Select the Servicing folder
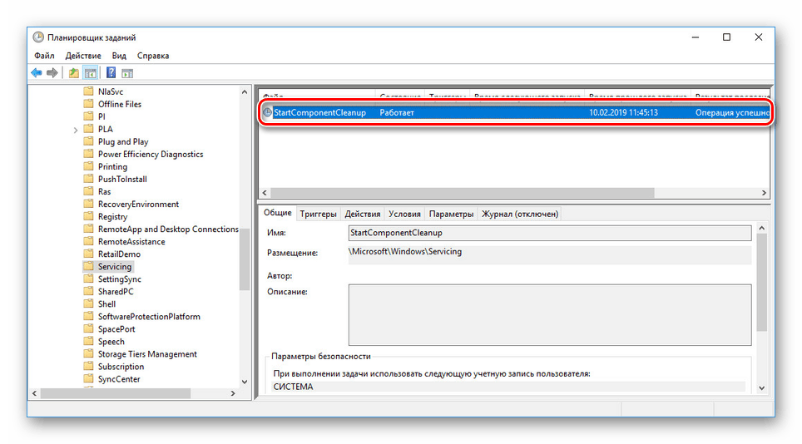 pyautogui.click(x=115, y=267)
